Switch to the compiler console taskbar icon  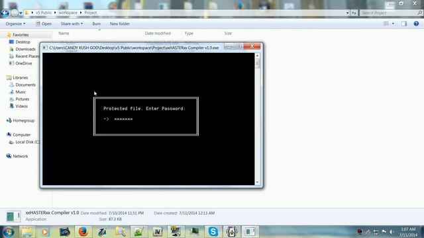pyautogui.click(x=250, y=231)
